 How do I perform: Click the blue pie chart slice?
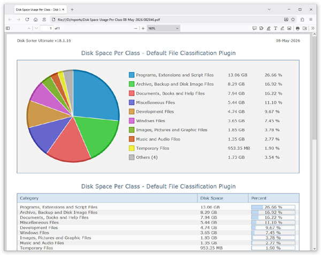tap(94, 96)
